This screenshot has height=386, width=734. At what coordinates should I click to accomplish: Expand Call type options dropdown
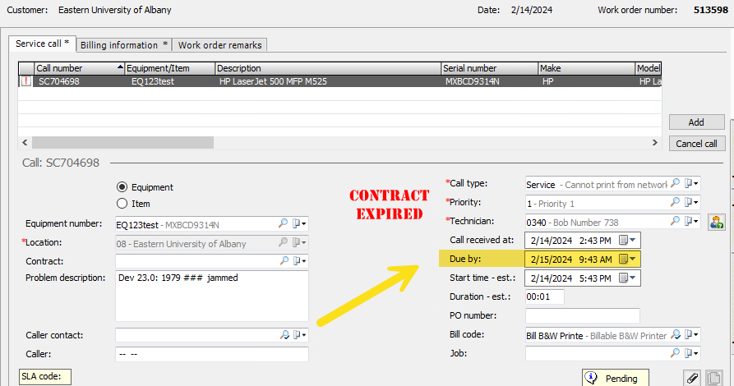(691, 183)
